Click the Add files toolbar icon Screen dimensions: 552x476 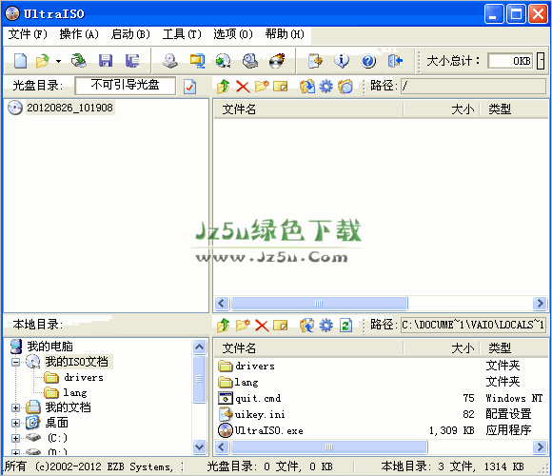(x=315, y=61)
